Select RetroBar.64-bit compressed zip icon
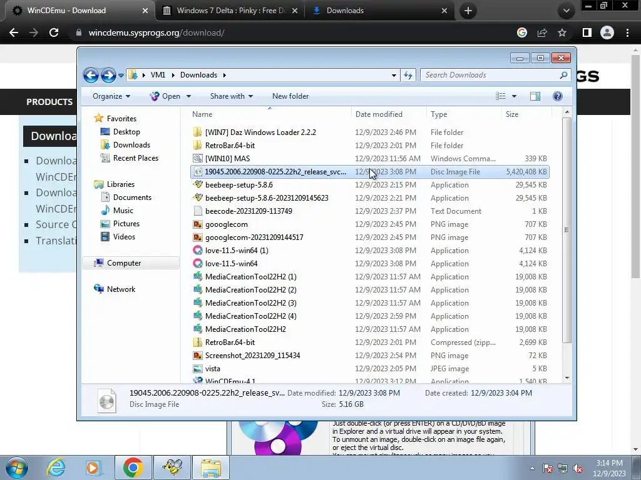Viewport: 641px width, 480px height. pos(198,342)
